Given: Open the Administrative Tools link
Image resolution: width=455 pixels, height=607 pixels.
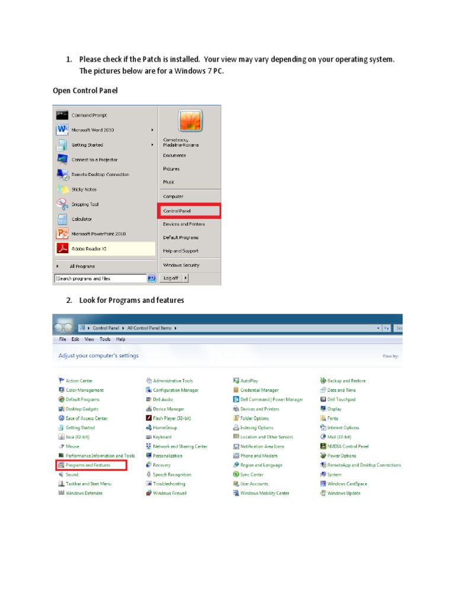Looking at the screenshot, I should point(173,381).
